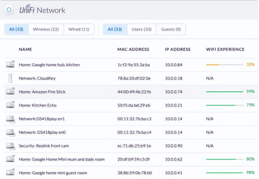259x179 pixels.
Task: Click the 35% WiFi experience bar
Action: (x=225, y=65)
